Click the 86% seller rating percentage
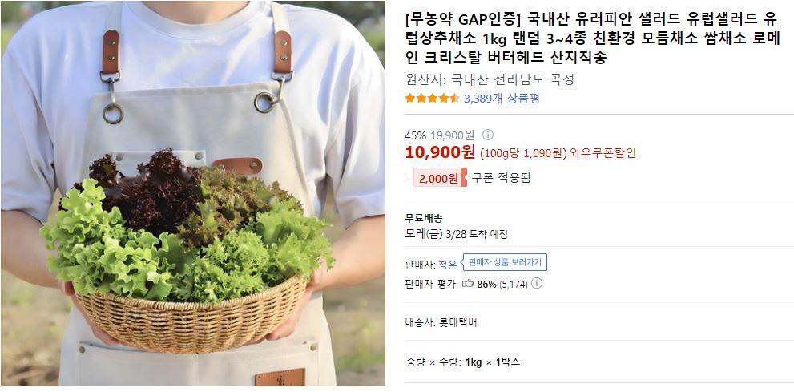 pyautogui.click(x=486, y=284)
